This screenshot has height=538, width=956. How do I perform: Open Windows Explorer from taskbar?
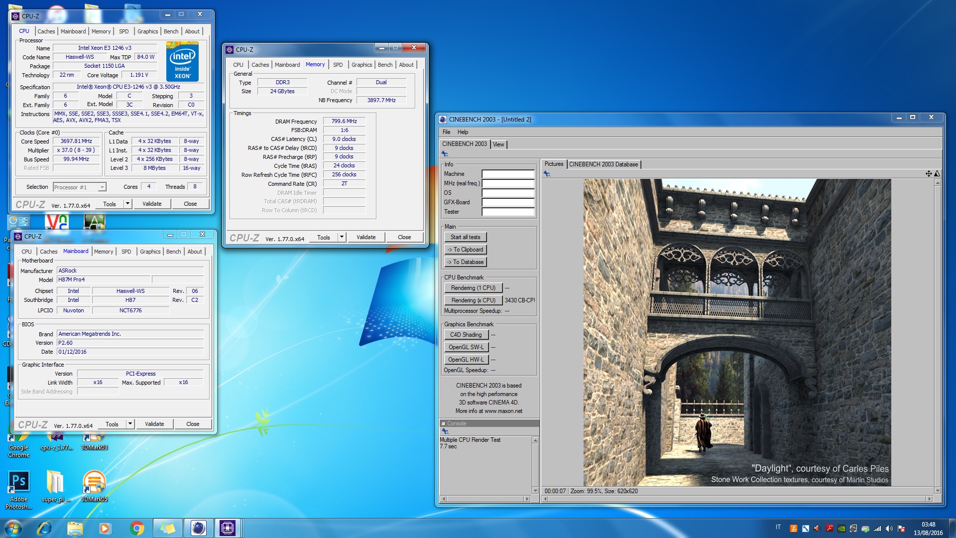[x=75, y=528]
